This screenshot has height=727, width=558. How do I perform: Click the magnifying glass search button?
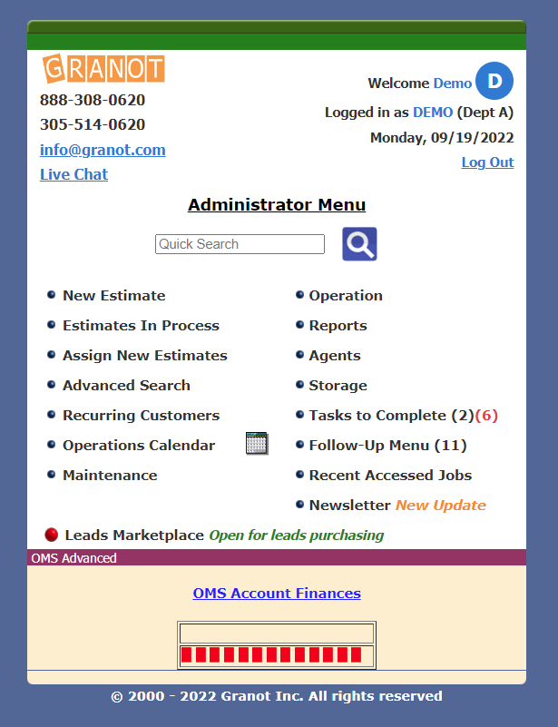pyautogui.click(x=359, y=244)
